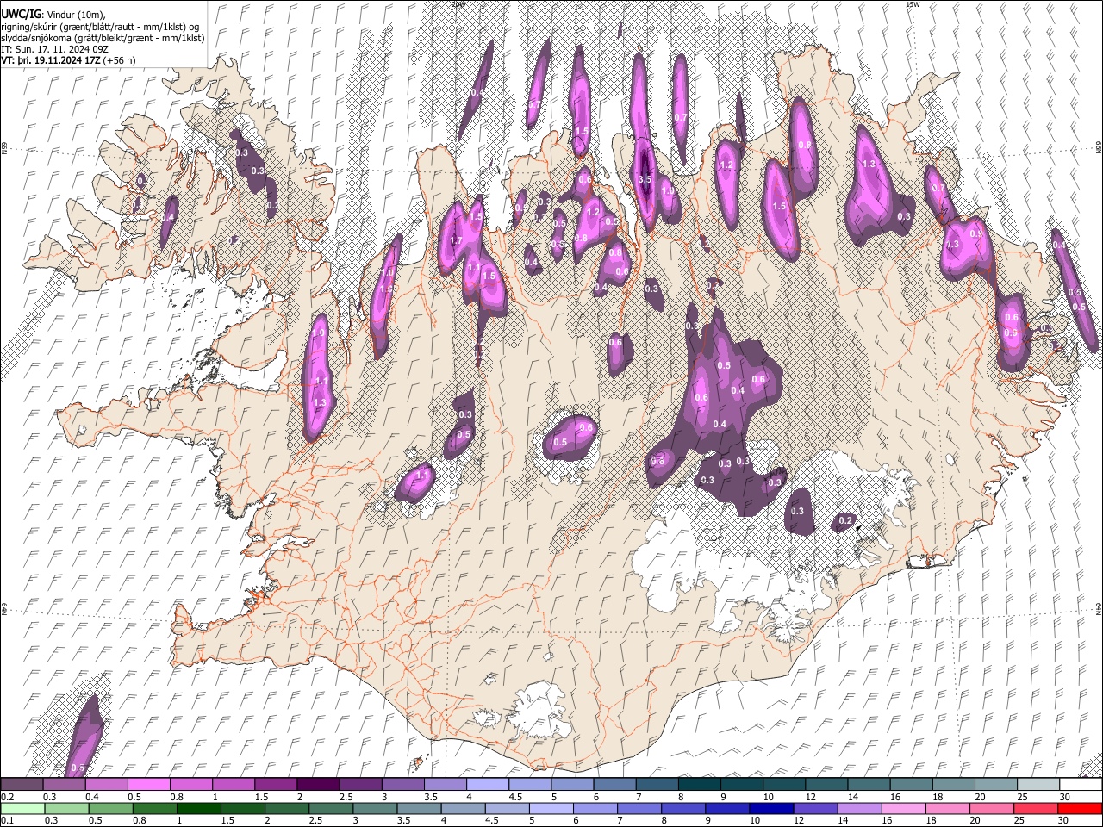This screenshot has width=1103, height=827.
Task: Pick the 16 light pink swatch, lower row
Action: point(902,808)
